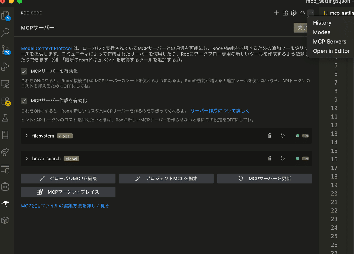Uncheck MCPサーバー作成を有効化

[24, 100]
